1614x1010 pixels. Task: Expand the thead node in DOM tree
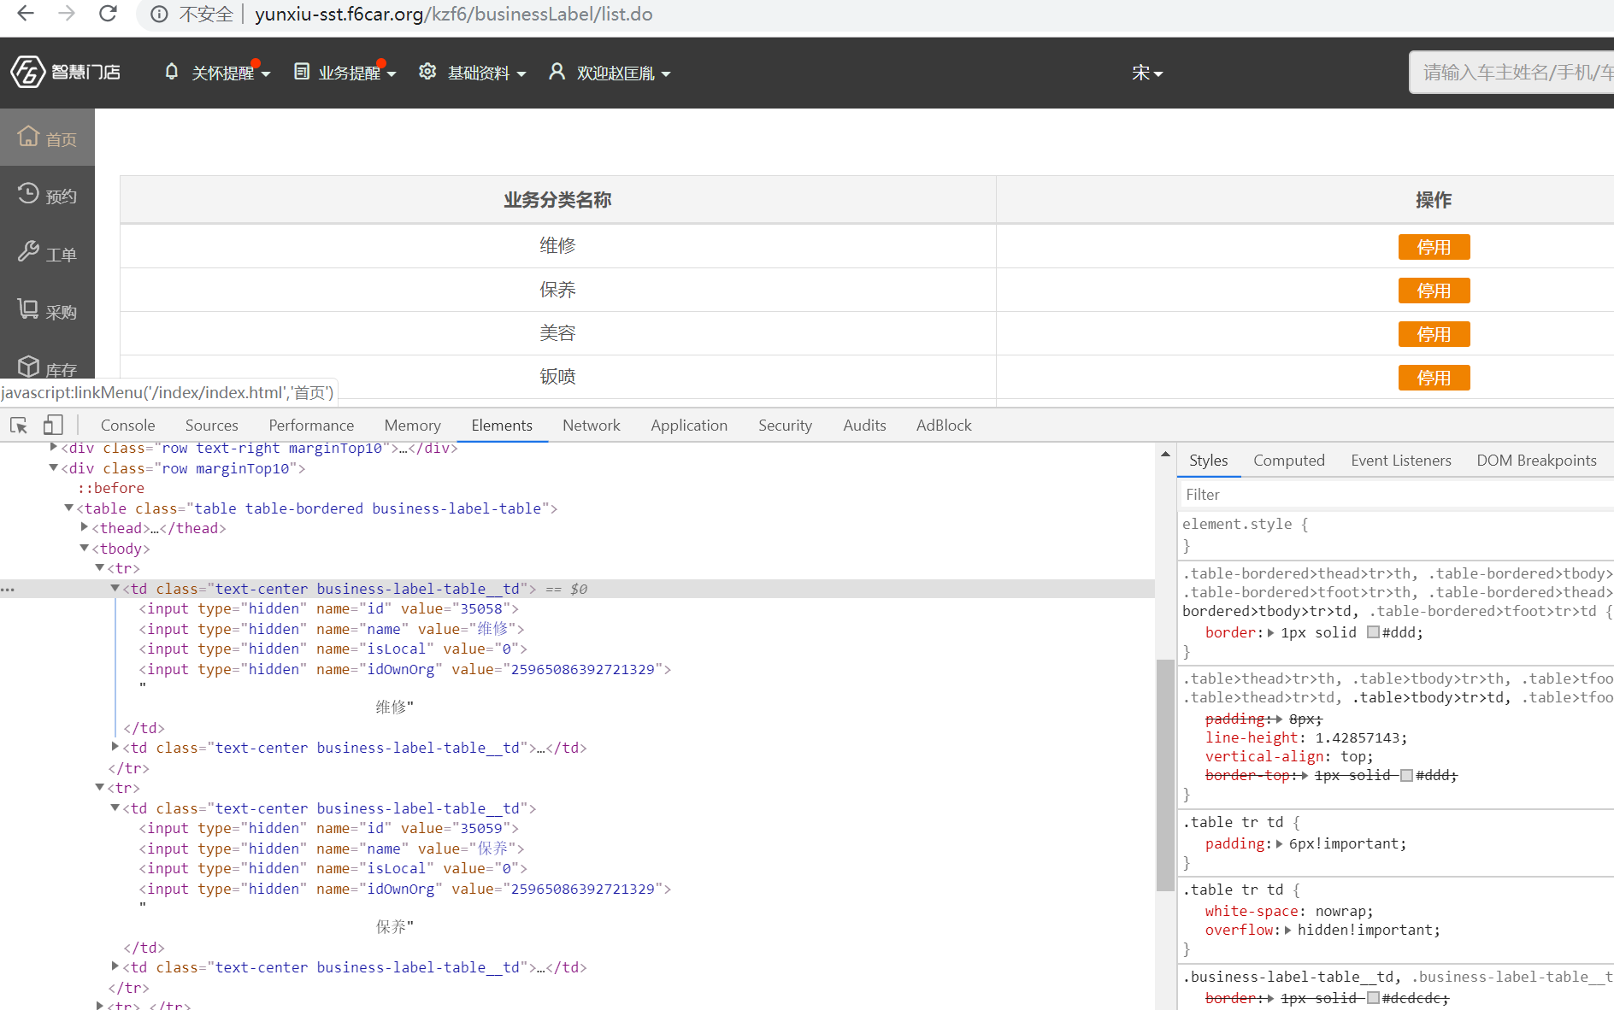(x=85, y=527)
